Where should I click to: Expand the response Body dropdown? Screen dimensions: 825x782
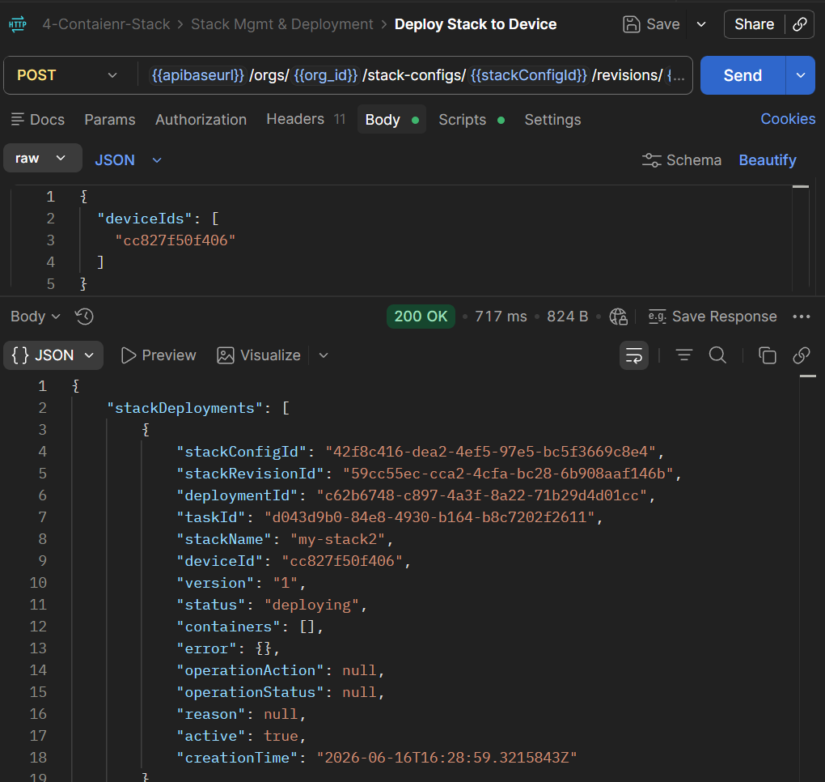click(x=36, y=317)
